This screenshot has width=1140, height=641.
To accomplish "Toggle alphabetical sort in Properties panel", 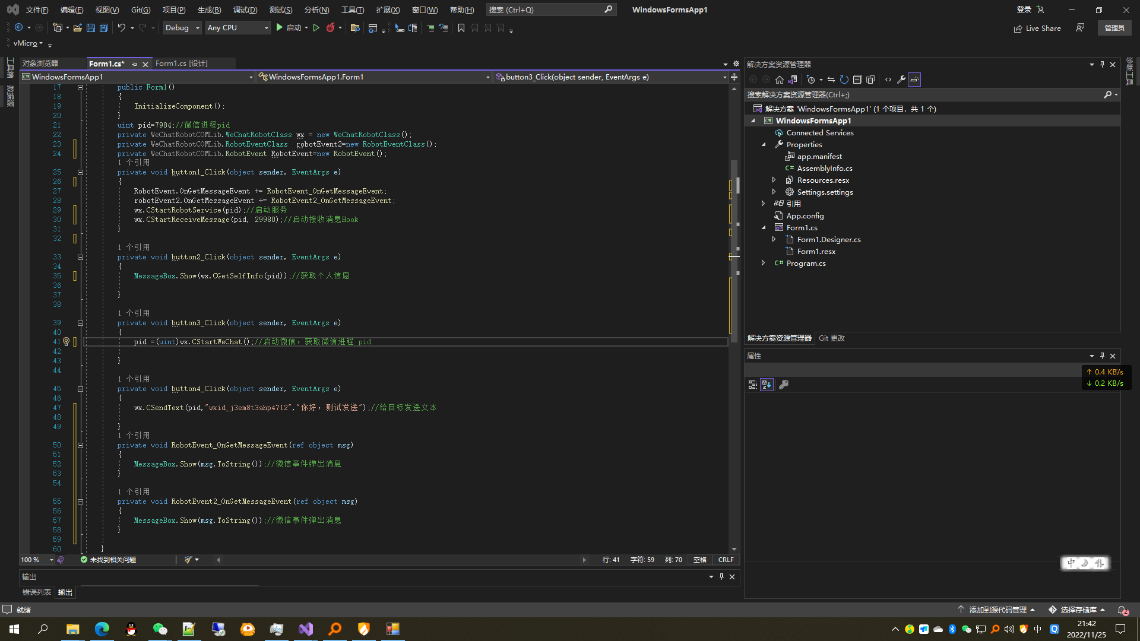I will [767, 385].
